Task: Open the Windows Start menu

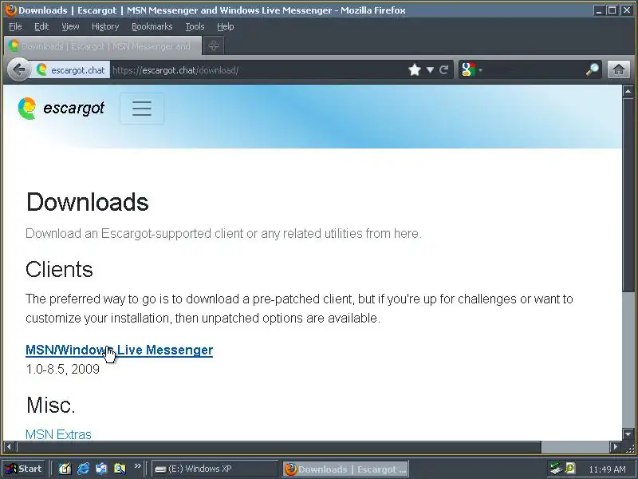Action: pyautogui.click(x=24, y=469)
